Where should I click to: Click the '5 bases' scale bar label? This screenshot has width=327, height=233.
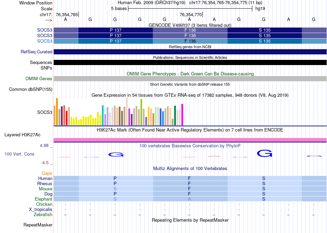point(119,9)
